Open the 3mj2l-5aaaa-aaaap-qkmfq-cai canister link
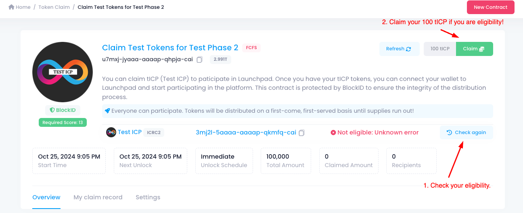 pos(246,132)
